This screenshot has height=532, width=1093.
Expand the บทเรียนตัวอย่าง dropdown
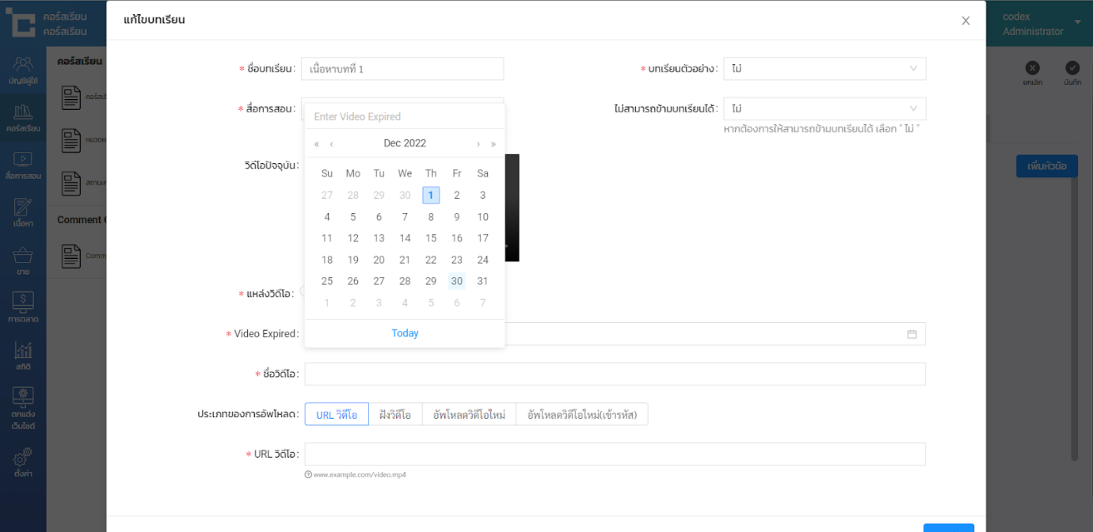(824, 69)
